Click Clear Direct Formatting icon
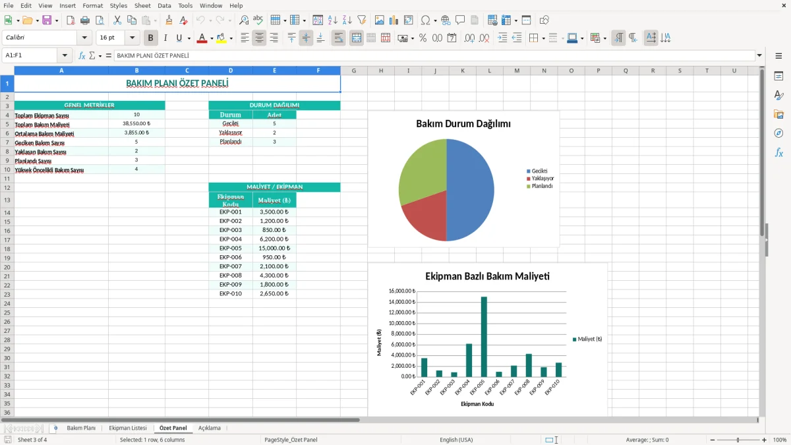Screen dimensions: 791x445 [x=183, y=20]
